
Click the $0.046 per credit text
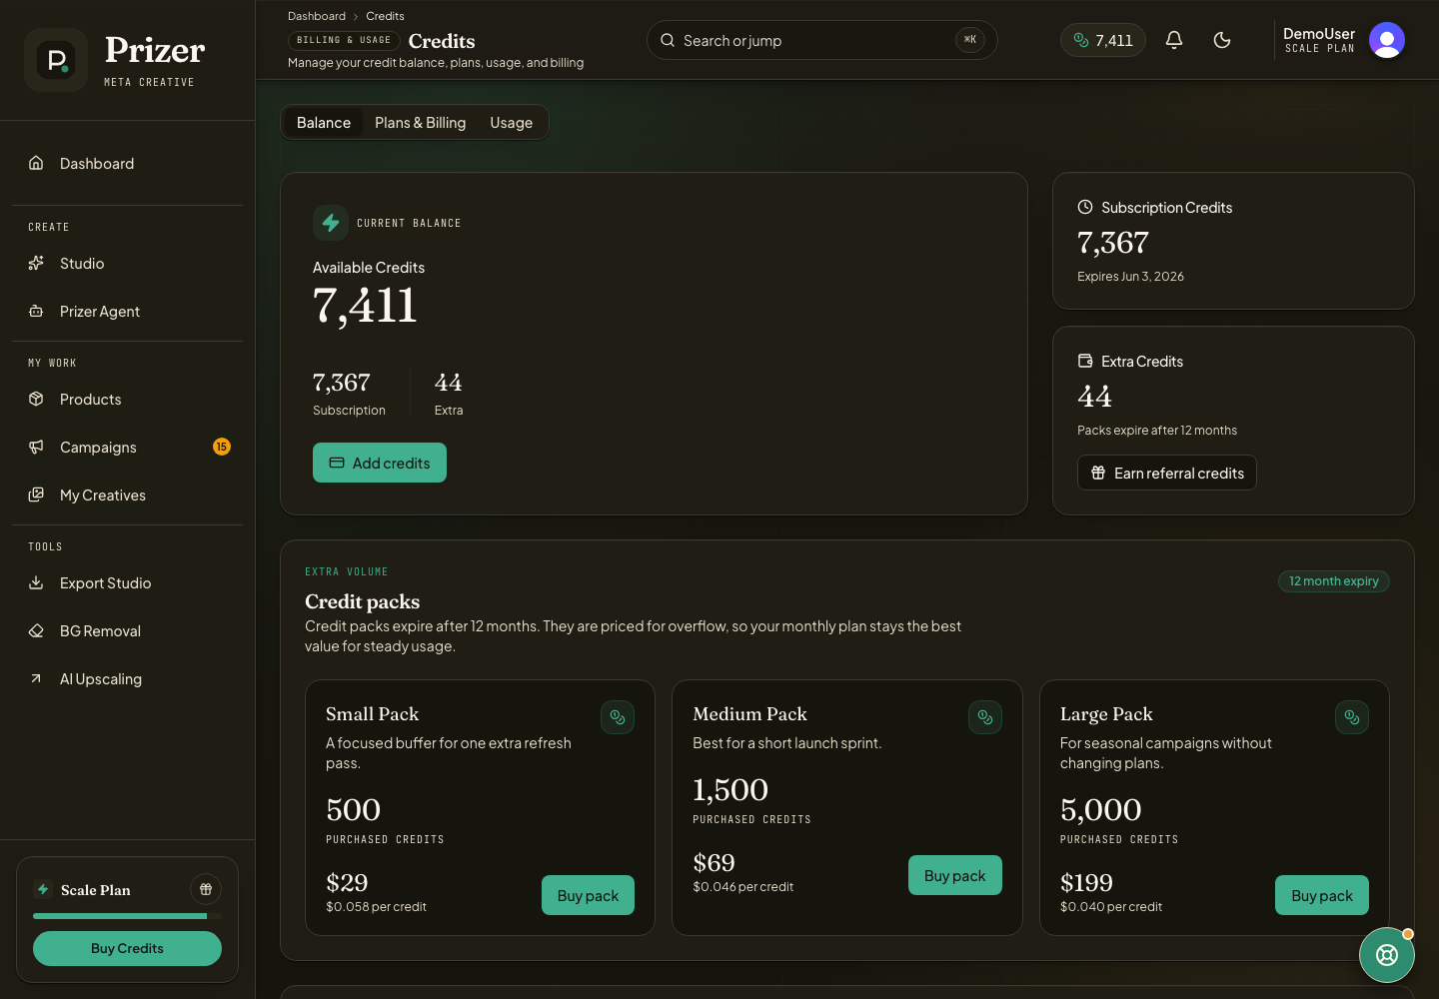click(742, 887)
